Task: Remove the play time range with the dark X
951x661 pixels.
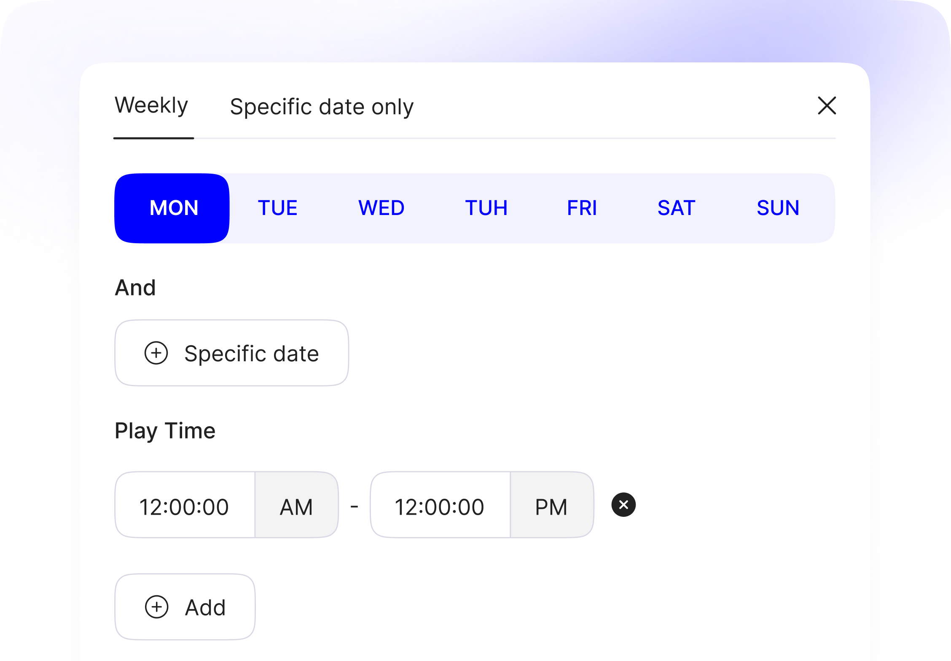Action: (x=623, y=505)
